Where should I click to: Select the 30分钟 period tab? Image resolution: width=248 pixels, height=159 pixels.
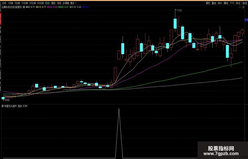33,3
